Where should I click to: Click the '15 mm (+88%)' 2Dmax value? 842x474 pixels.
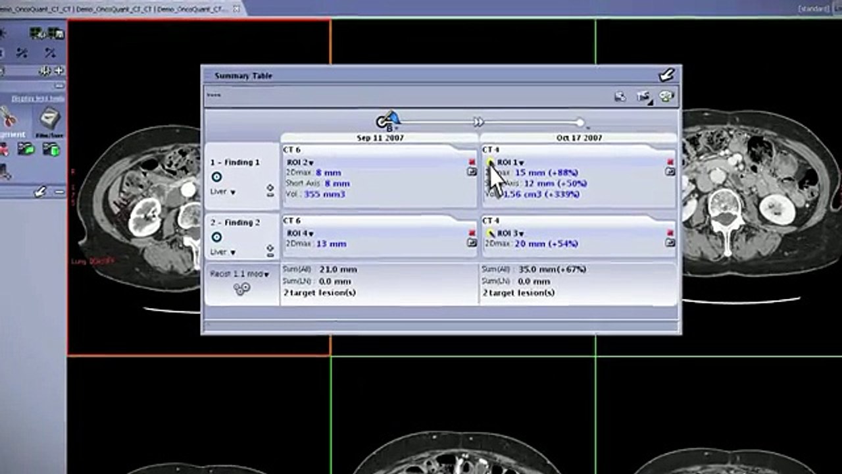546,172
